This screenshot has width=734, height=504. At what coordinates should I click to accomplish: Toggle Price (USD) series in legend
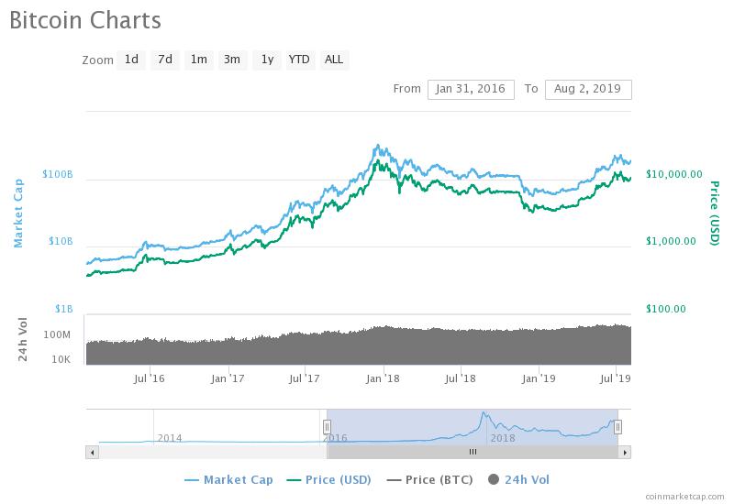(328, 479)
